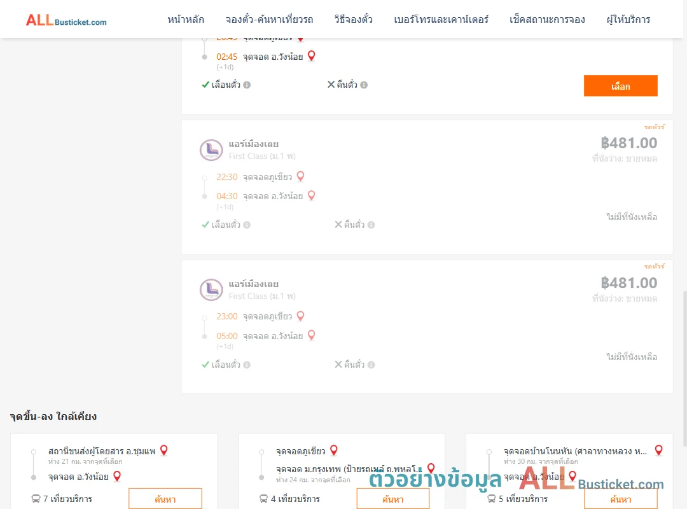Click departure time 23:00
The width and height of the screenshot is (687, 509).
[x=227, y=317]
